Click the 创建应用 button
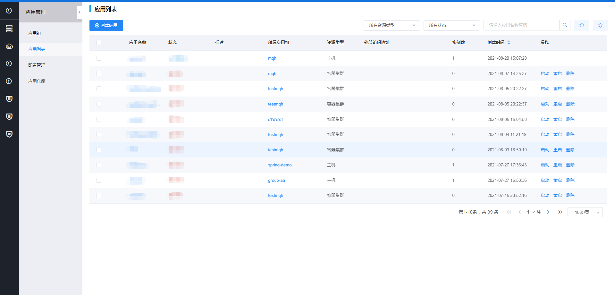615x295 pixels. click(106, 25)
